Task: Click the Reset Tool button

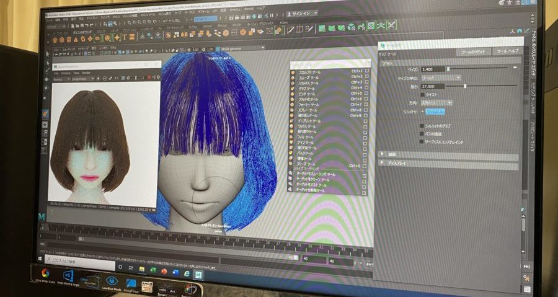Action: pos(473,52)
